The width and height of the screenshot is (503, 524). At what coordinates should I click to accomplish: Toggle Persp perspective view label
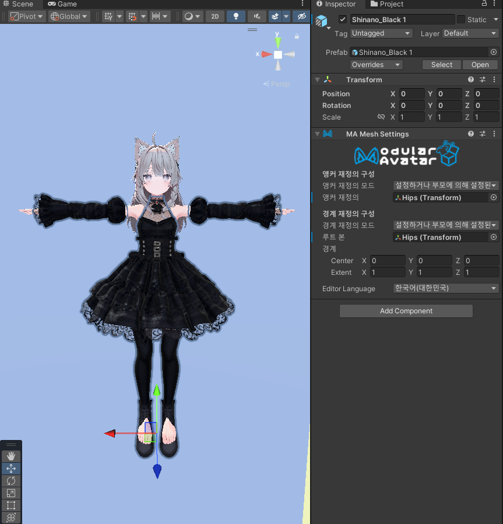coord(276,84)
